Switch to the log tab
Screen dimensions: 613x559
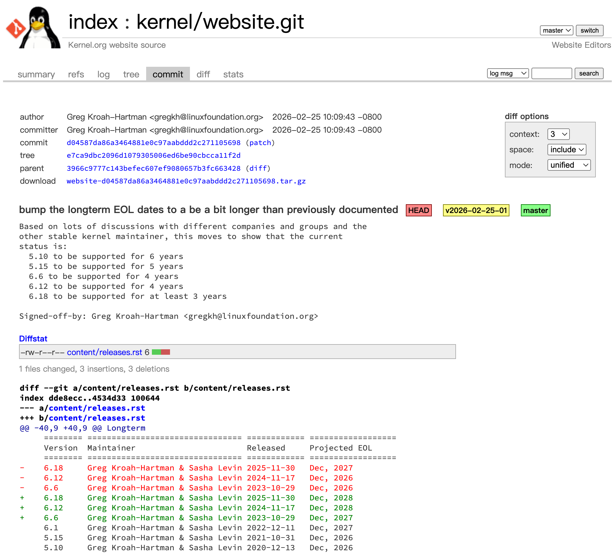[103, 74]
